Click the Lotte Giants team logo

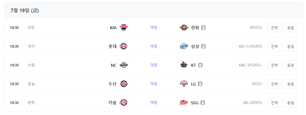124,46
